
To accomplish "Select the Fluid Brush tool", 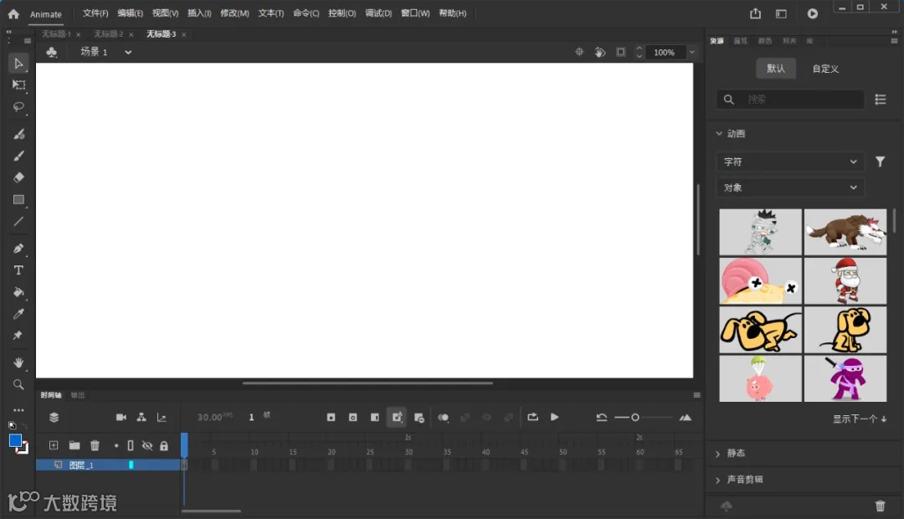I will (18, 134).
